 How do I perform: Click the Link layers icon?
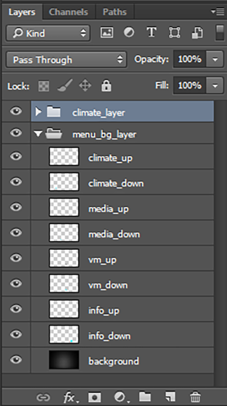(43, 397)
